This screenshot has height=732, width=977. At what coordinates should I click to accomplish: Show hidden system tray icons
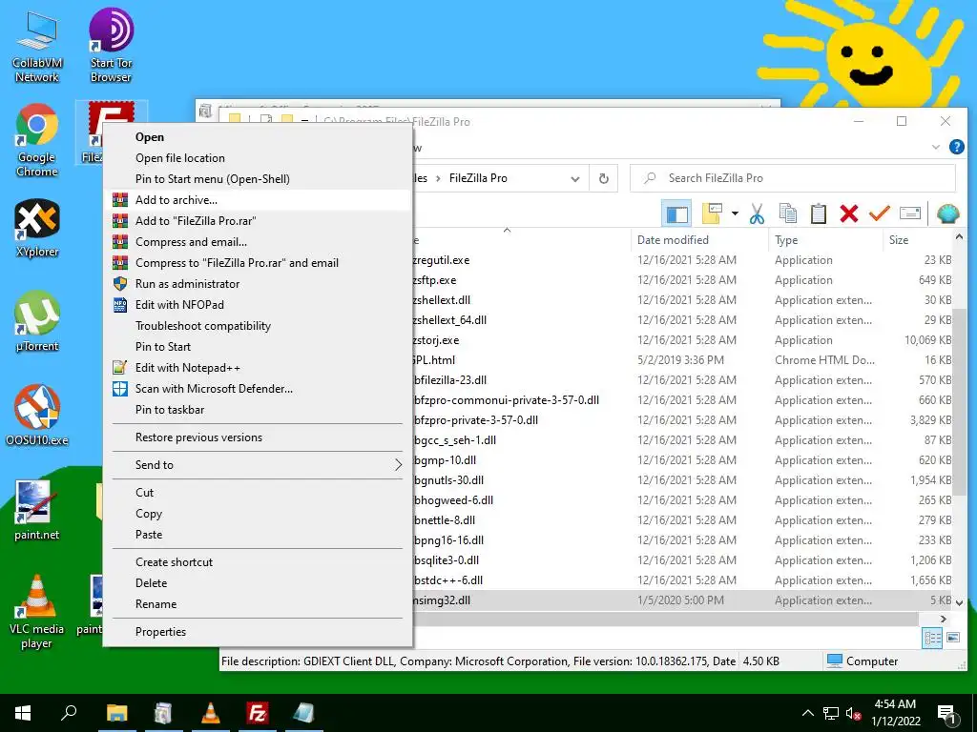pyautogui.click(x=807, y=713)
